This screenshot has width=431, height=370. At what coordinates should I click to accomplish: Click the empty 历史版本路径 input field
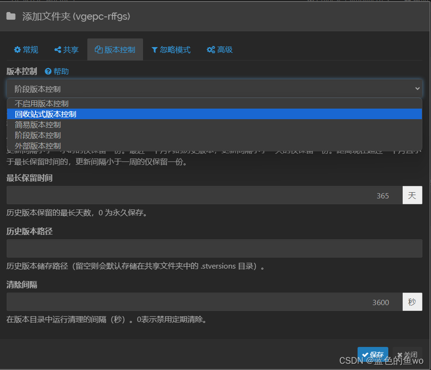click(215, 248)
